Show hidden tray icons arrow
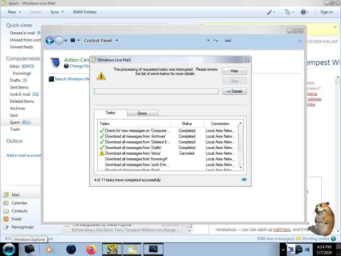The image size is (341, 256). [x=283, y=250]
